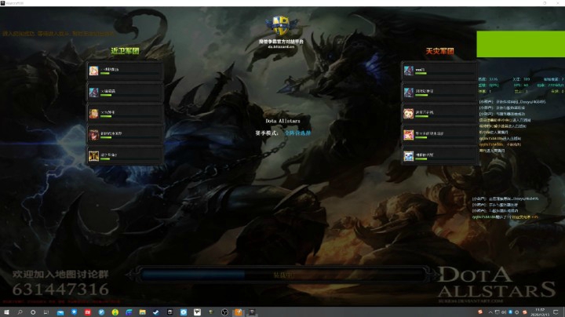Click the load bar of the last 天灾军团 player
Screen dimensions: 565x317
[x=445, y=158]
